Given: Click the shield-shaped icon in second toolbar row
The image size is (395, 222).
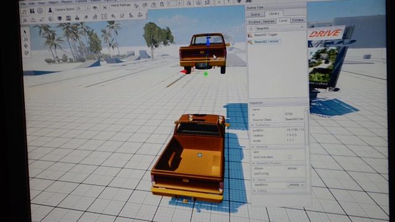Looking at the screenshot, I should tap(59, 18).
